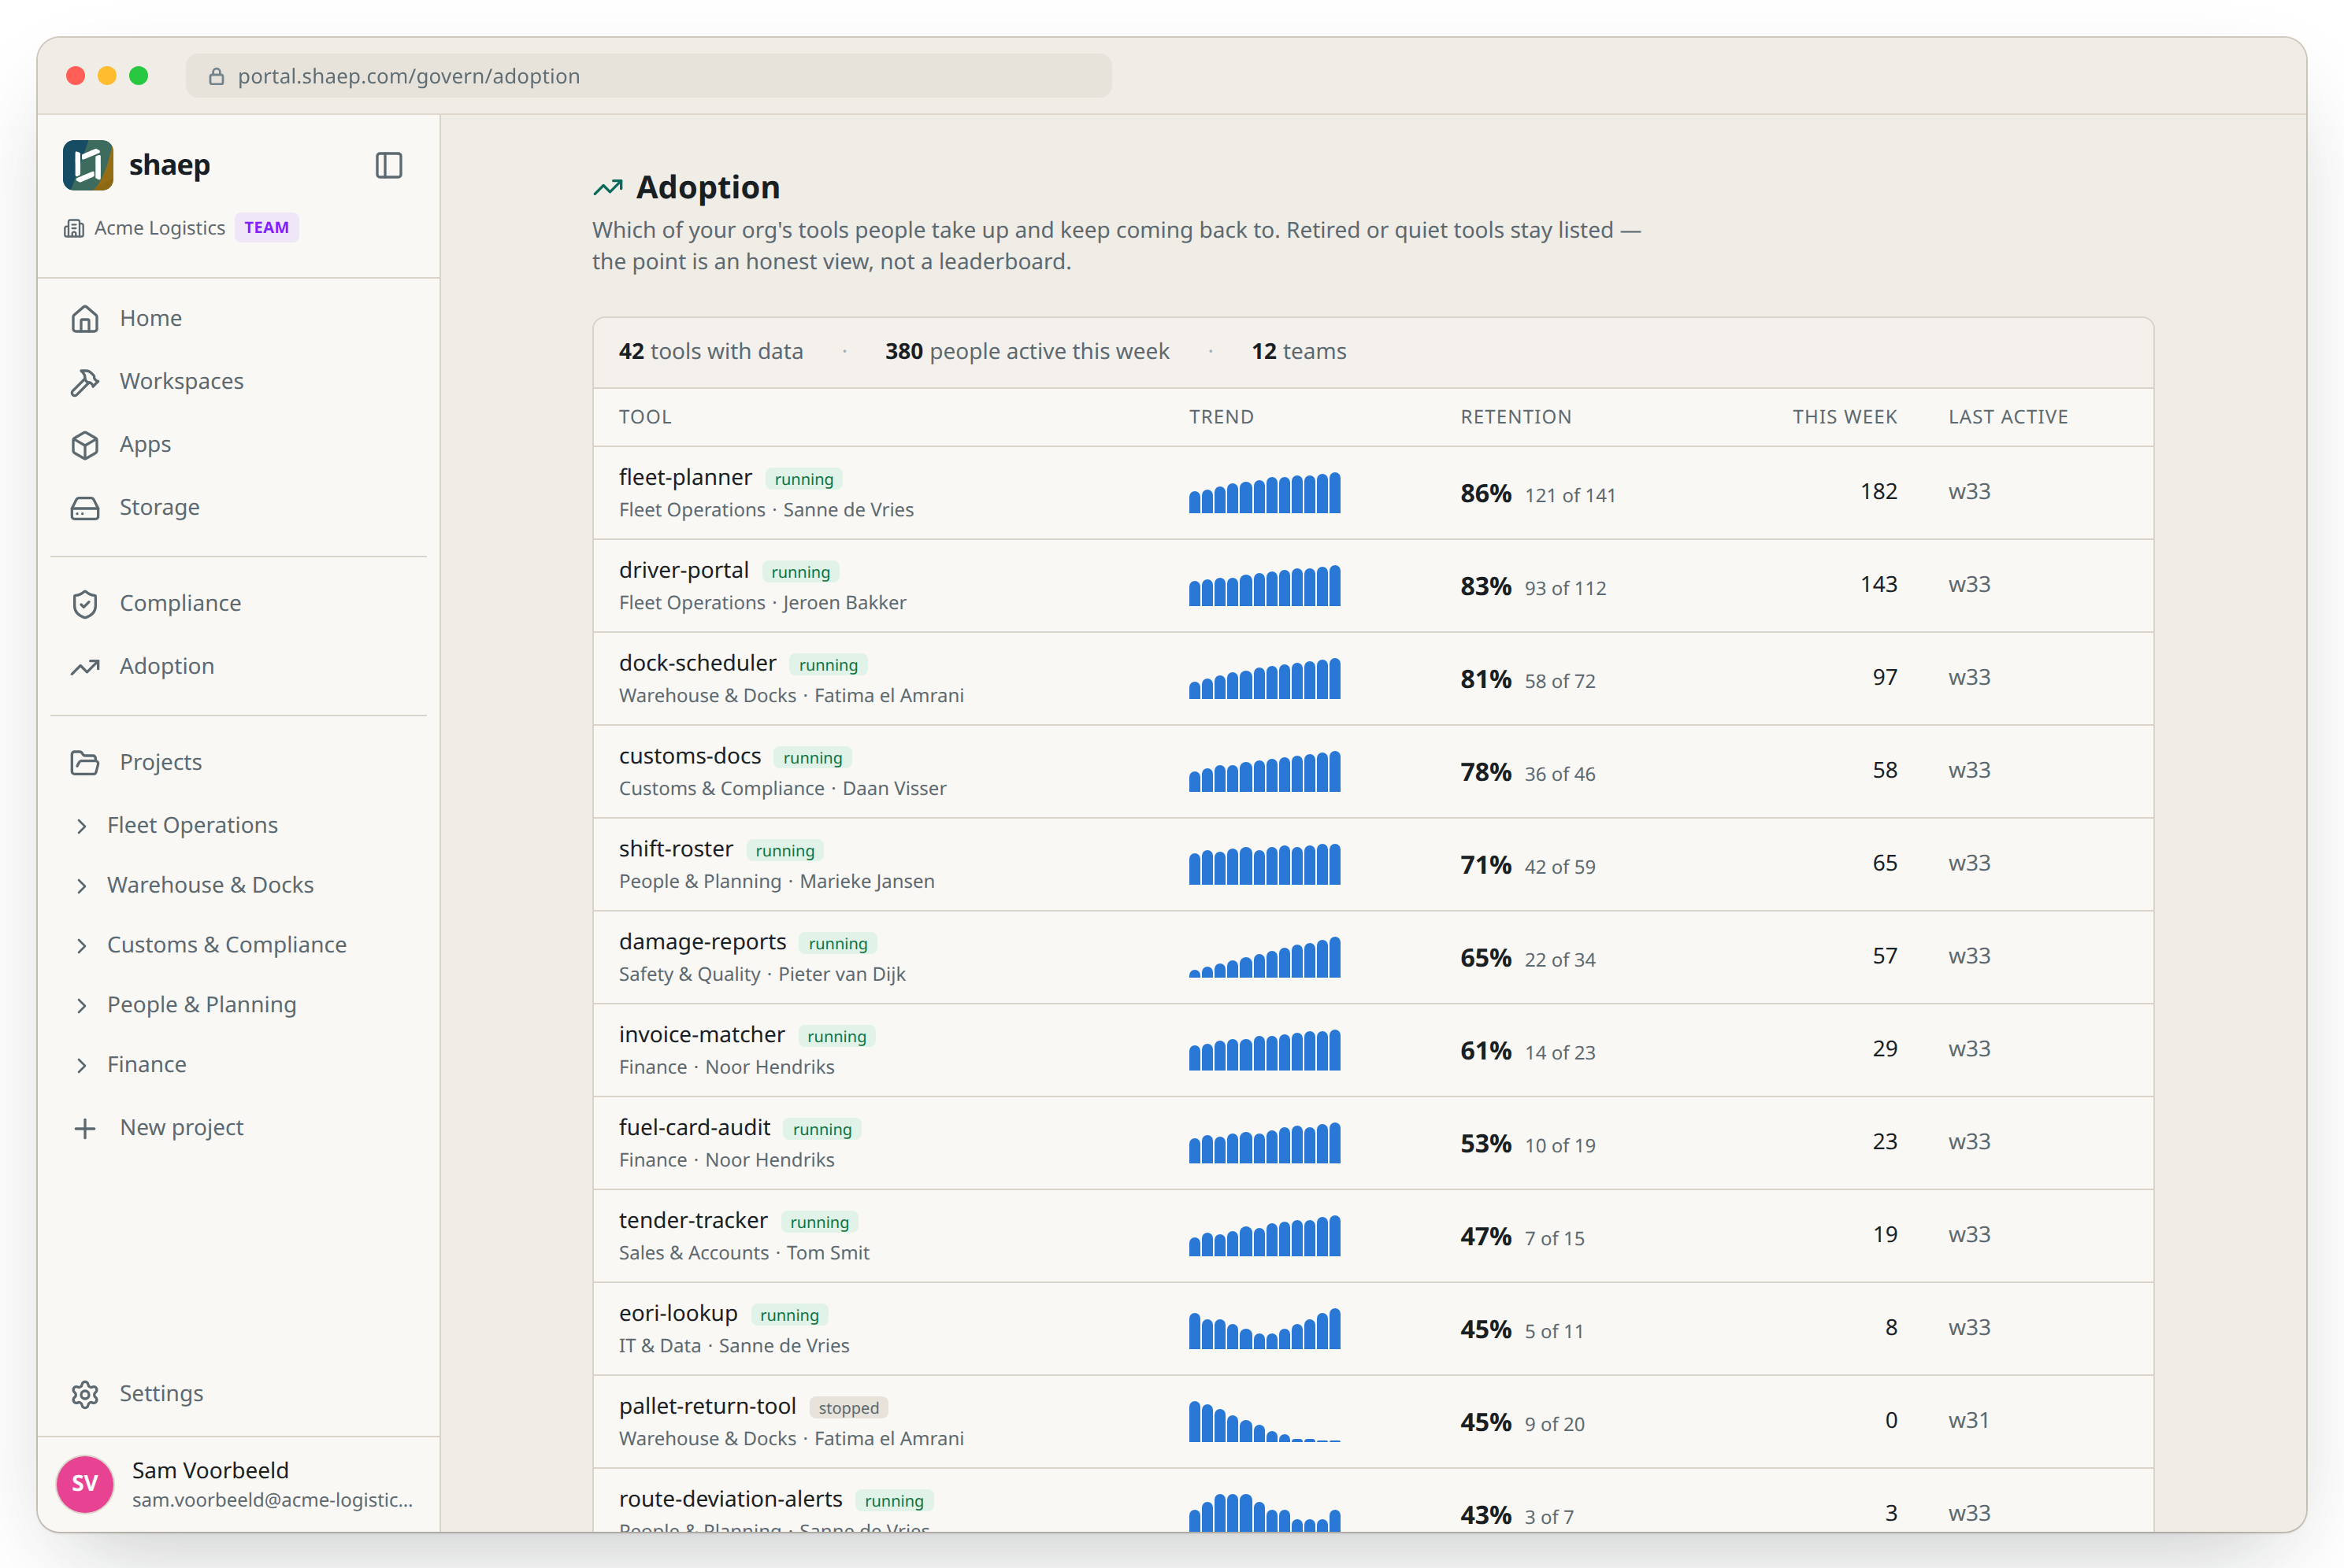The image size is (2344, 1568).
Task: Click the running badge on customs-docs
Action: click(x=812, y=758)
